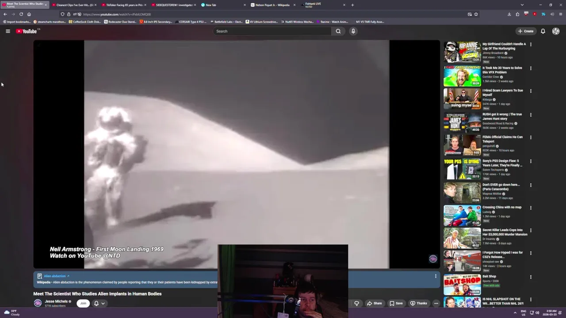The height and width of the screenshot is (318, 566).
Task: Open the YouTube hamburger guide menu
Action: 8,31
